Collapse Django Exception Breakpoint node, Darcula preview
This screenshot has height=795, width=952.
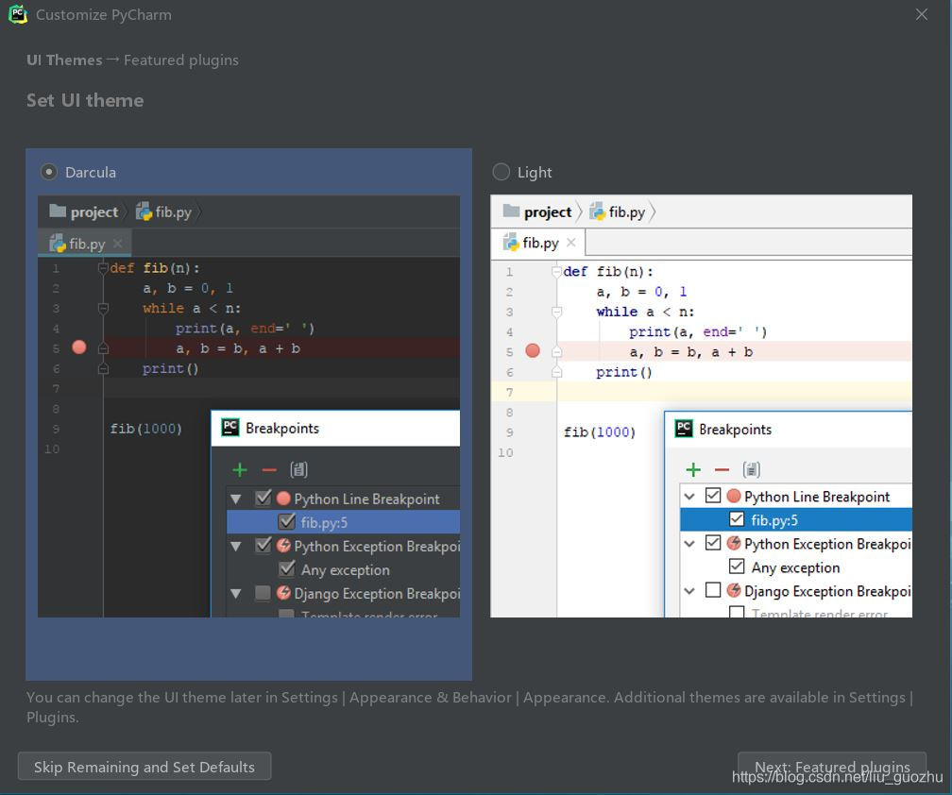(x=236, y=594)
